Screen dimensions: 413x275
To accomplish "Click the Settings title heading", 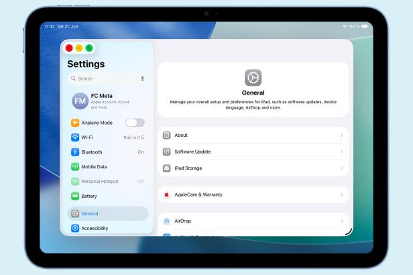I will [x=86, y=64].
